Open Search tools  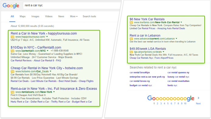[x=89, y=16]
